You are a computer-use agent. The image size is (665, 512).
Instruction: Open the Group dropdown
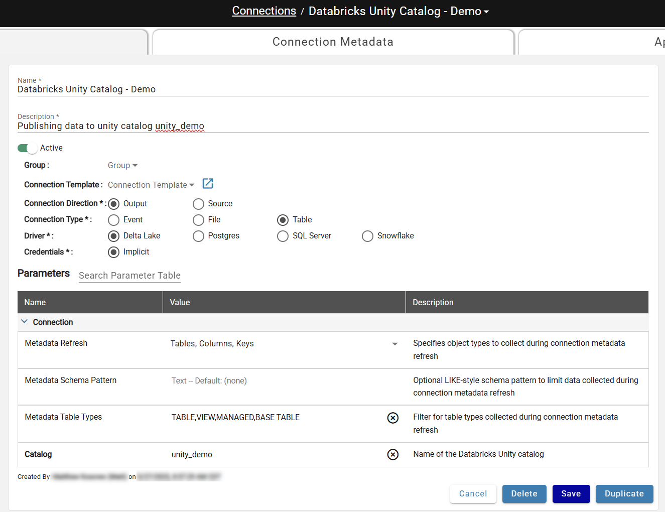tap(122, 165)
